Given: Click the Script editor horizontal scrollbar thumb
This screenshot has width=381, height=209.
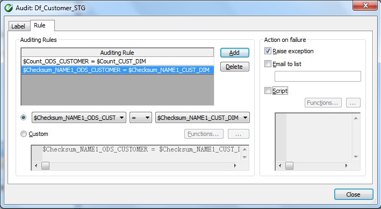Looking at the screenshot, I should point(289,165).
